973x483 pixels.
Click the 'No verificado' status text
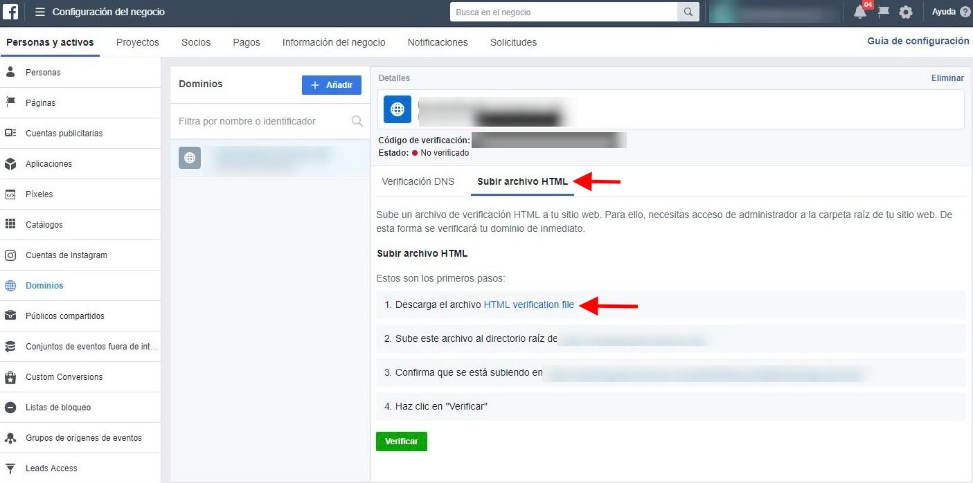(445, 153)
